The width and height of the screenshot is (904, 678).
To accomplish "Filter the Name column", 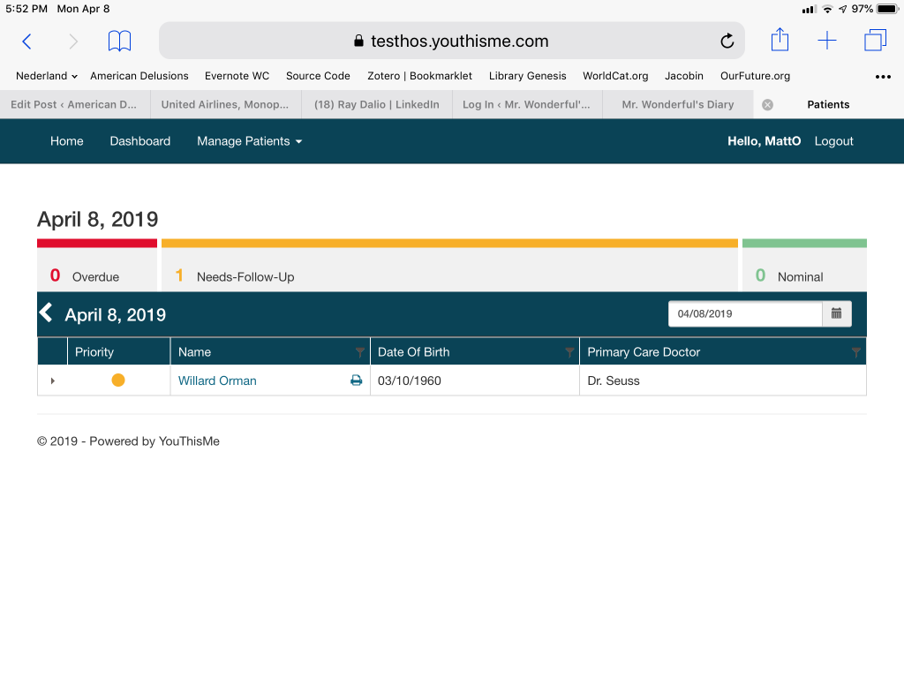I will [x=360, y=351].
